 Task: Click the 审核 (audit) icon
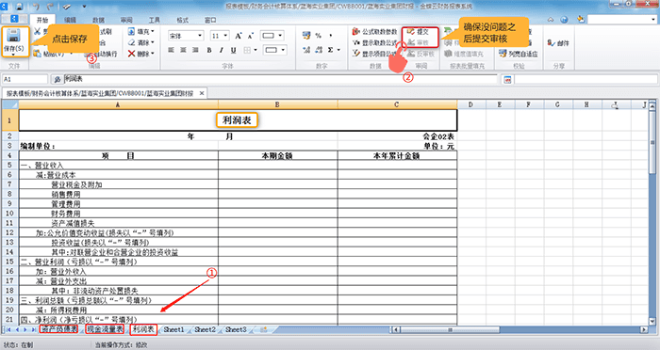411,42
